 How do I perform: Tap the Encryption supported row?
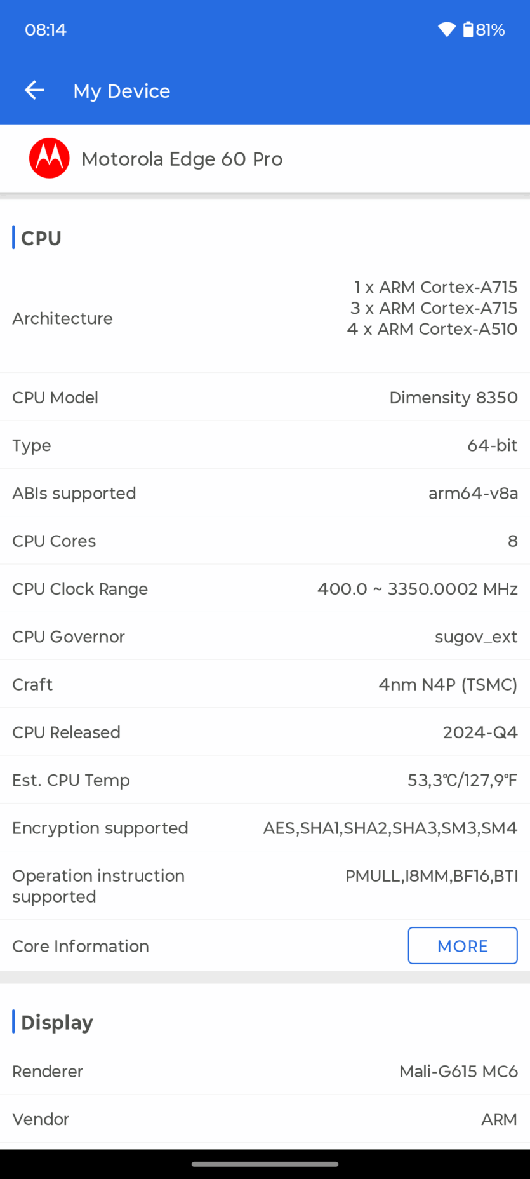click(265, 828)
